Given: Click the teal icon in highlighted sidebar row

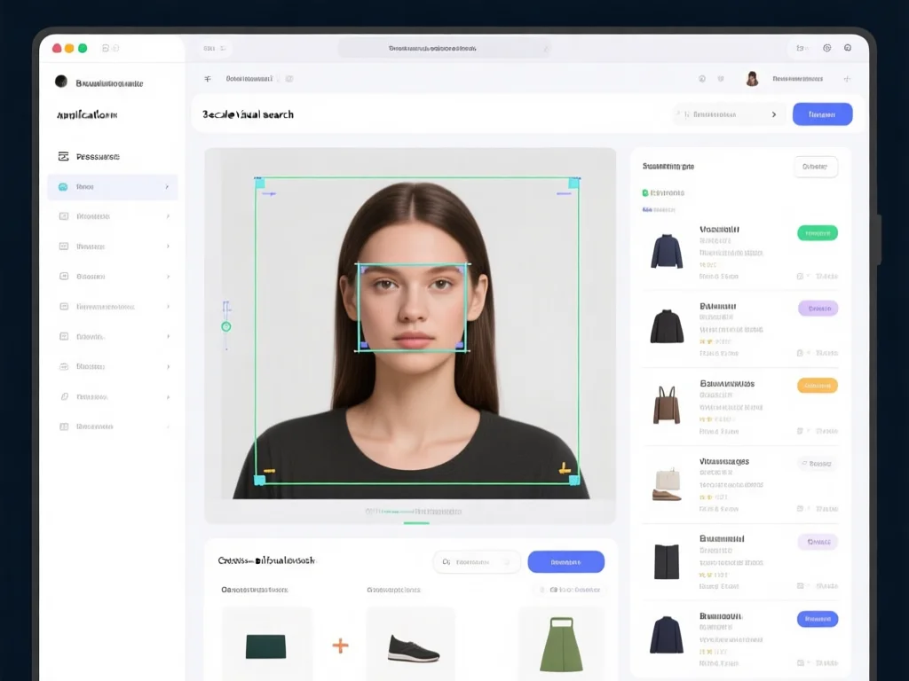Looking at the screenshot, I should pyautogui.click(x=63, y=187).
